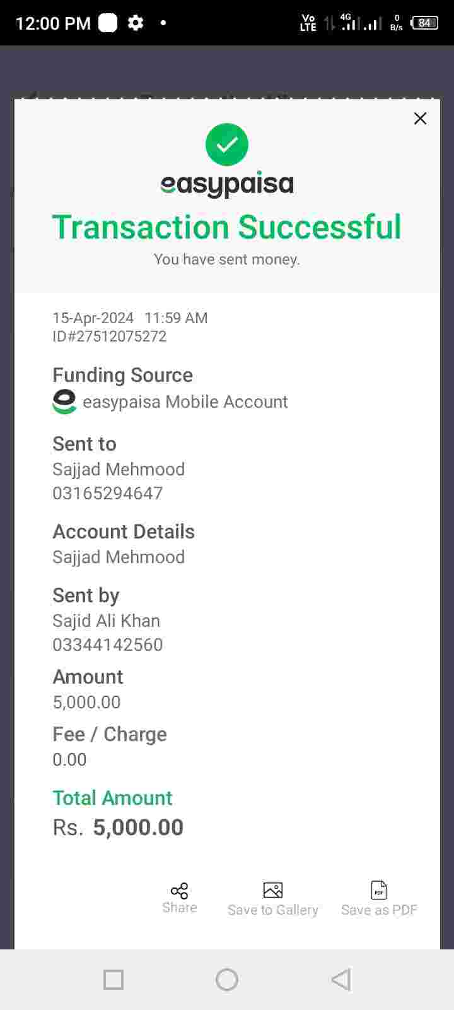The width and height of the screenshot is (454, 1010).
Task: Tap the Save to Gallery label
Action: tap(272, 910)
